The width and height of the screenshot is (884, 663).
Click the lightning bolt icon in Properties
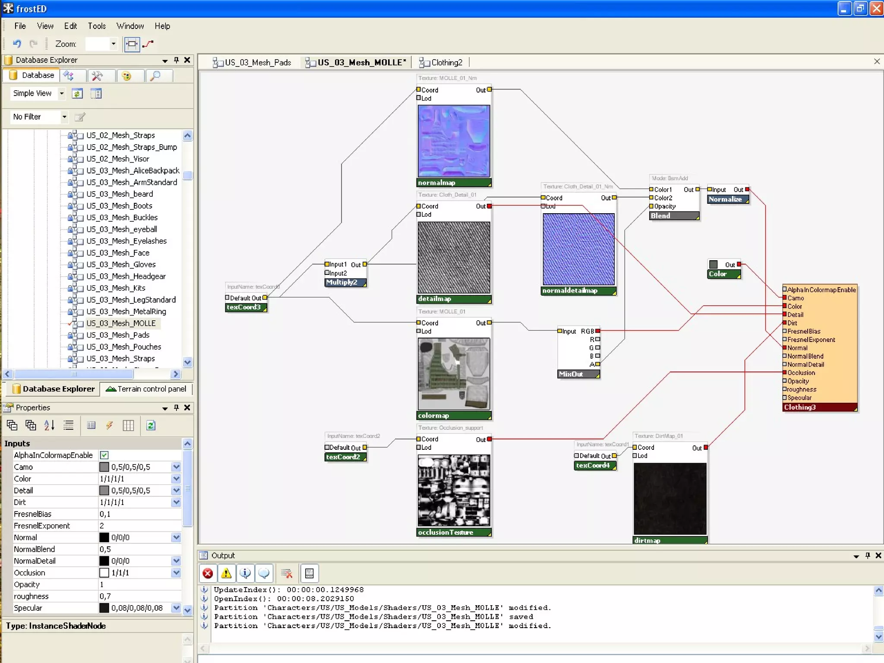[109, 426]
